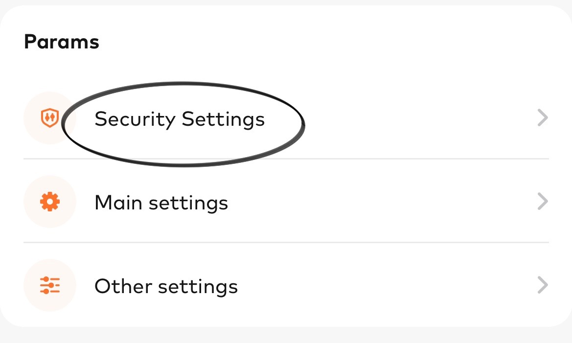Click the blank white area right of Params heading
This screenshot has width=572, height=343.
pyautogui.click(x=318, y=42)
